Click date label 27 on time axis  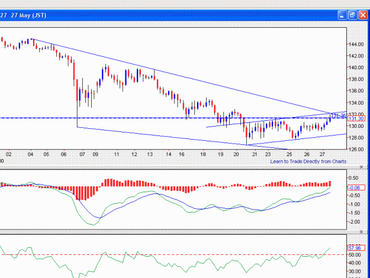tap(323, 154)
